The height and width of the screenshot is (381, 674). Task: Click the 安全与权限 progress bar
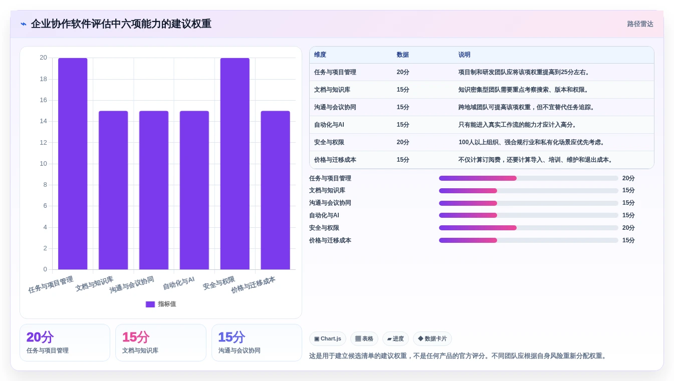pyautogui.click(x=529, y=228)
